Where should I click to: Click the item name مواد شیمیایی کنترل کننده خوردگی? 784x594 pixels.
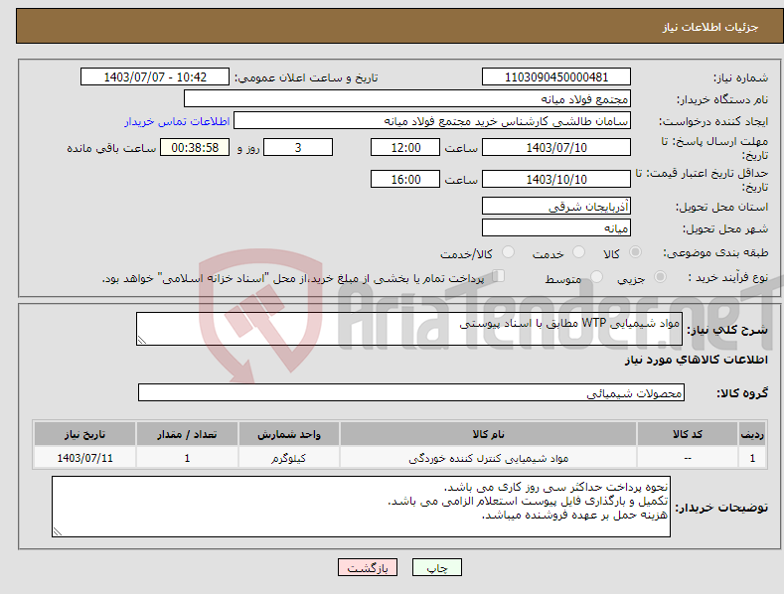[488, 458]
